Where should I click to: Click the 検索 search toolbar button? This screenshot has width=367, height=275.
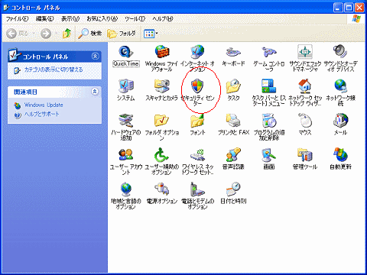pyautogui.click(x=89, y=34)
